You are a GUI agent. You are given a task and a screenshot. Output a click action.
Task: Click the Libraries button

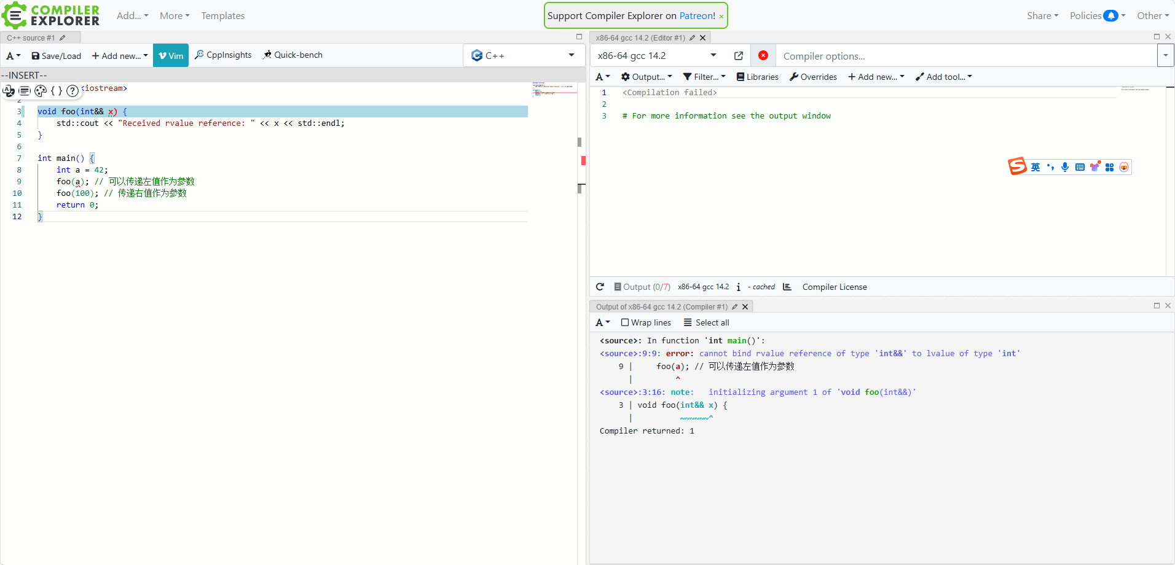[757, 77]
